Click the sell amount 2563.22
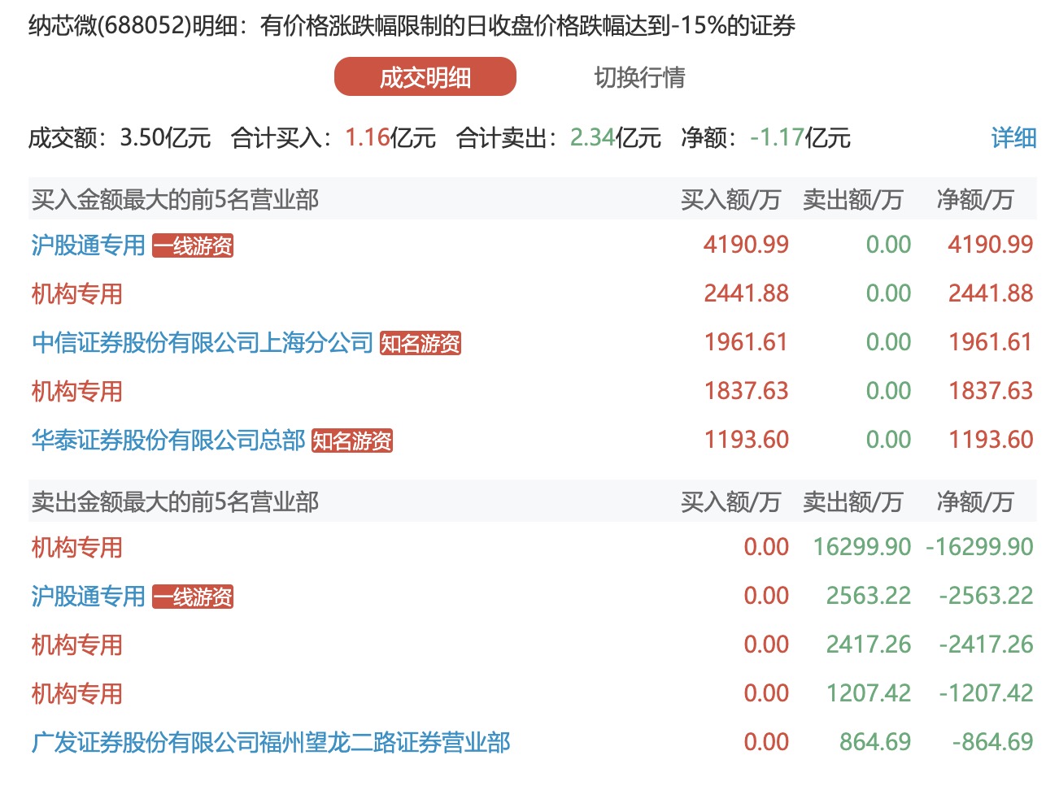The width and height of the screenshot is (1059, 790). click(869, 596)
